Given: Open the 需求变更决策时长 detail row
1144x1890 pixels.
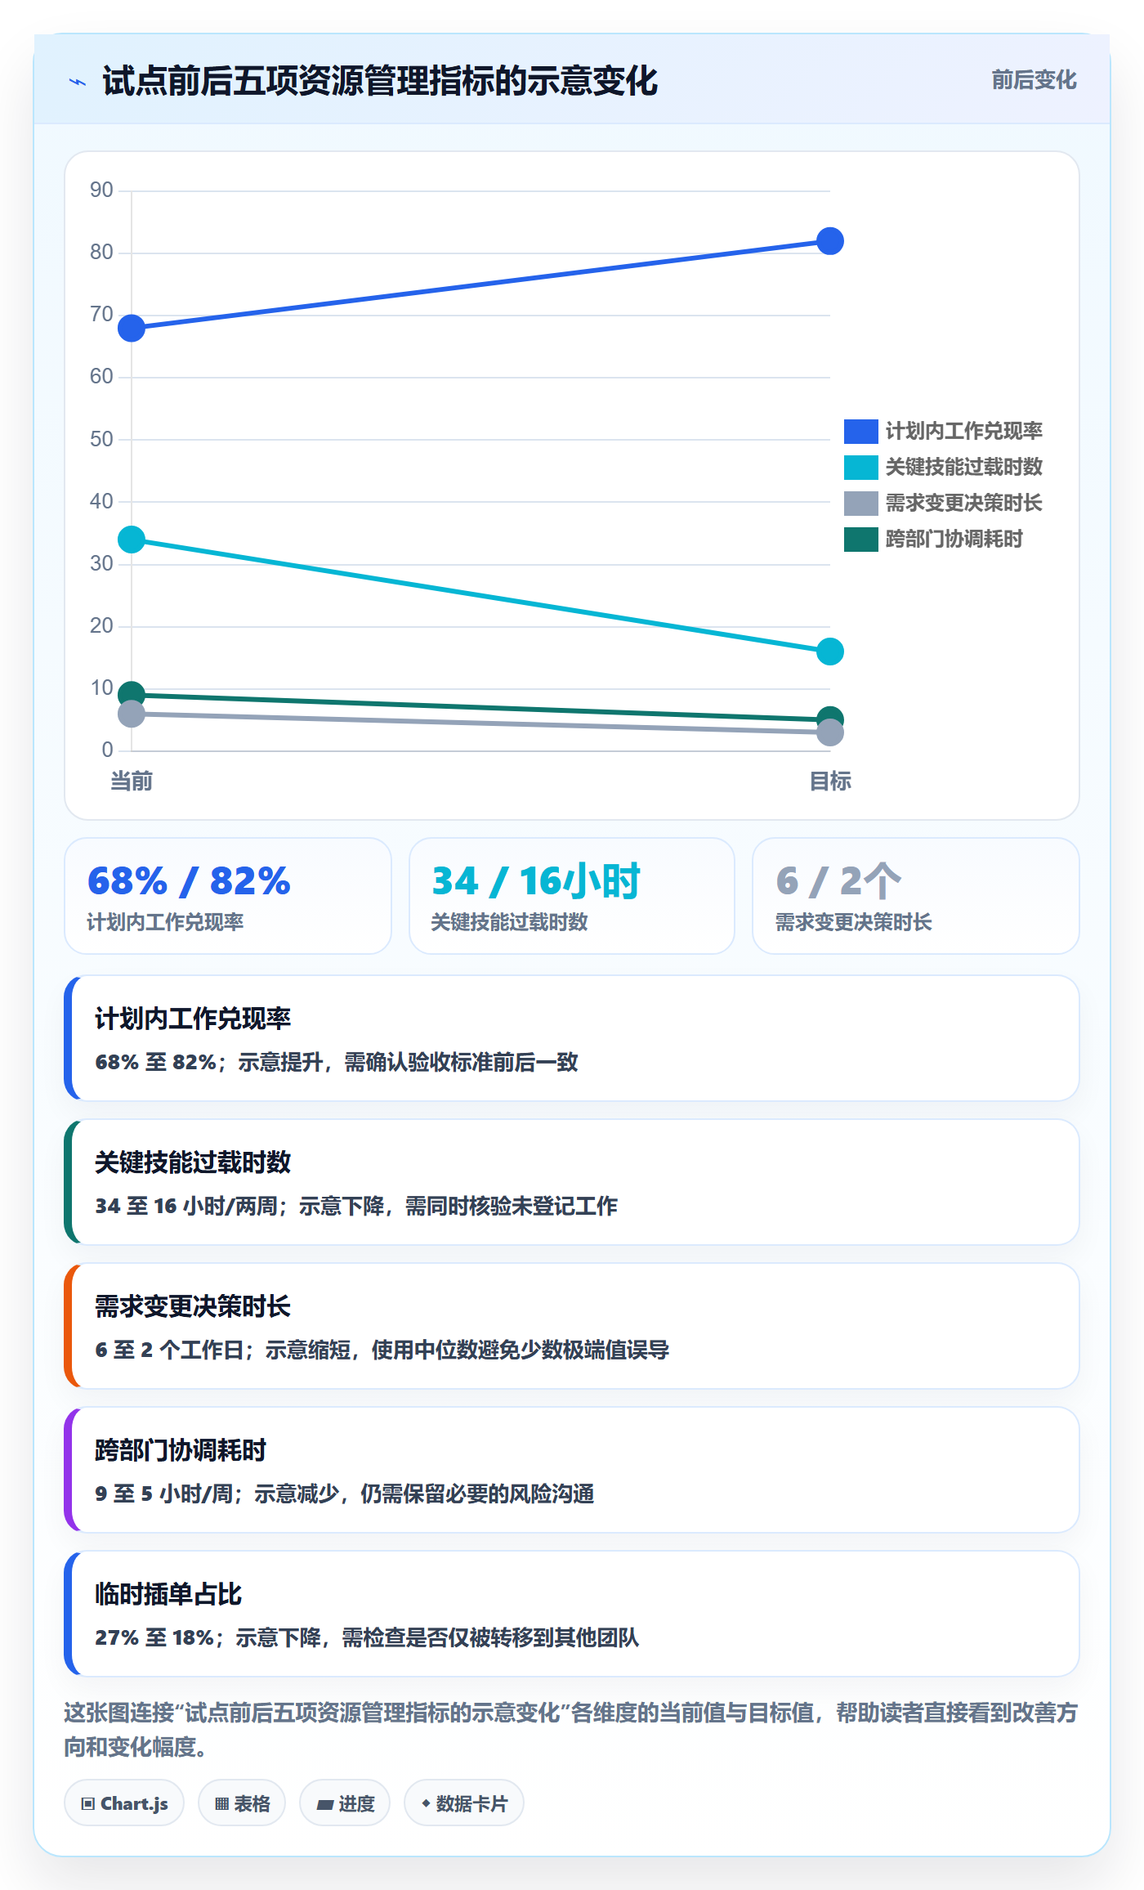Looking at the screenshot, I should point(572,1326).
